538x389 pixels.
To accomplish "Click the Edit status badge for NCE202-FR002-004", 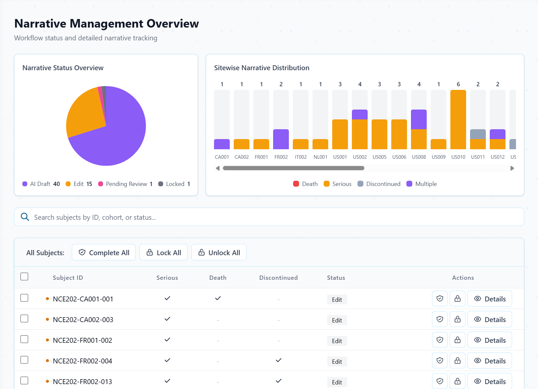I will pos(337,361).
